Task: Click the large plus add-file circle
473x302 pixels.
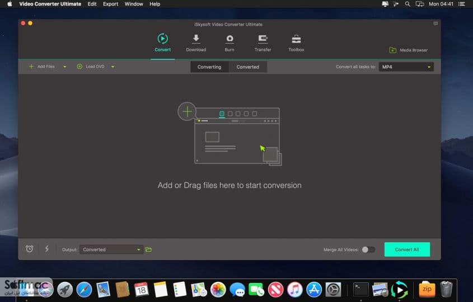Action: [187, 111]
